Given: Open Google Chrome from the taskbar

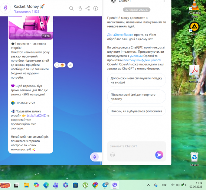Looking at the screenshot, I should tap(95, 185).
